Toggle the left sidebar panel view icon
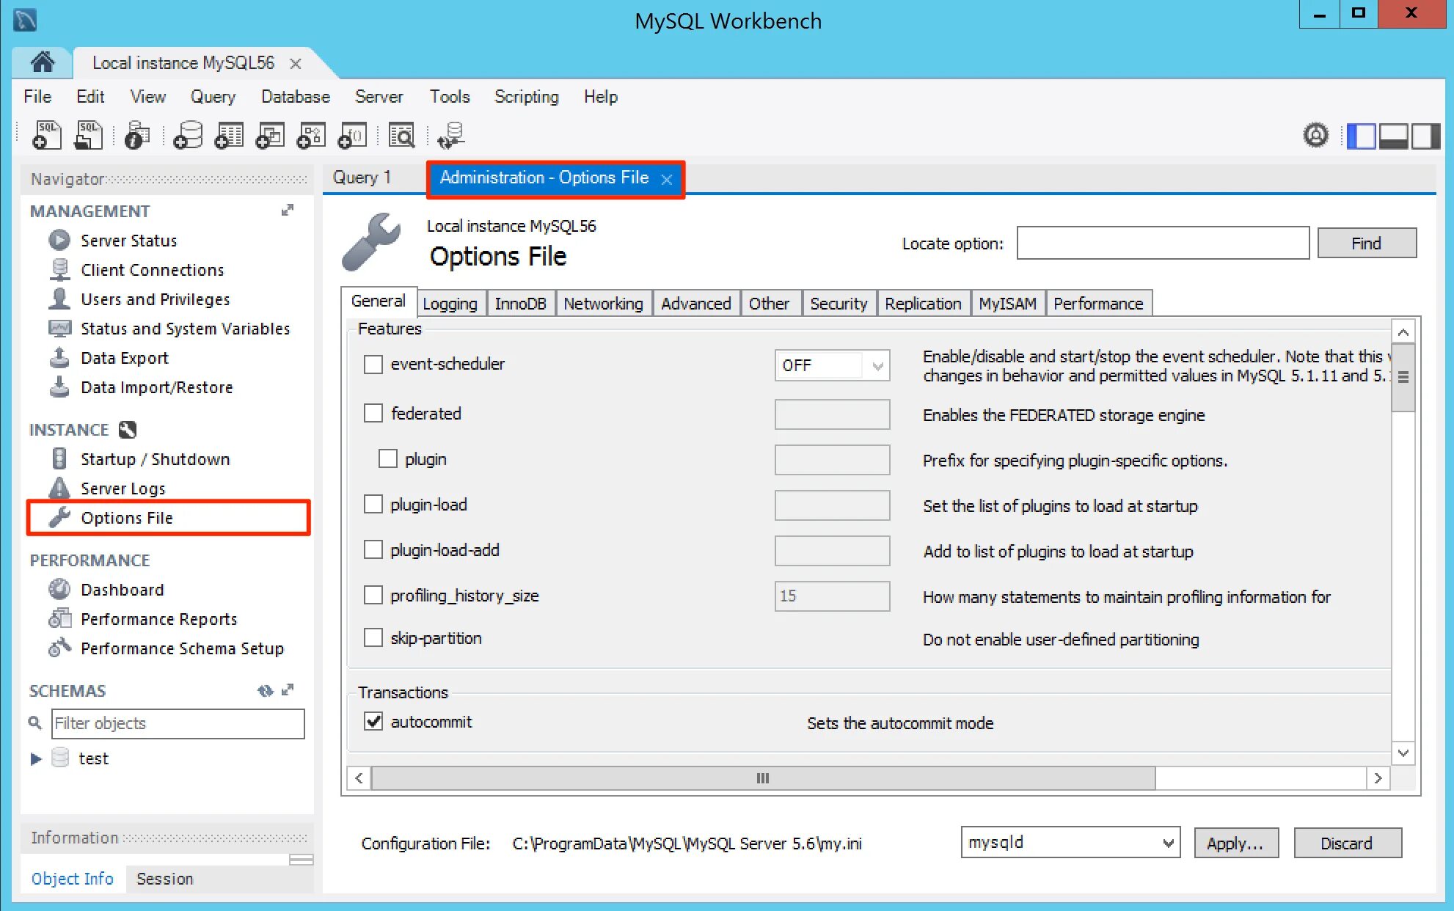1454x911 pixels. pos(1361,136)
